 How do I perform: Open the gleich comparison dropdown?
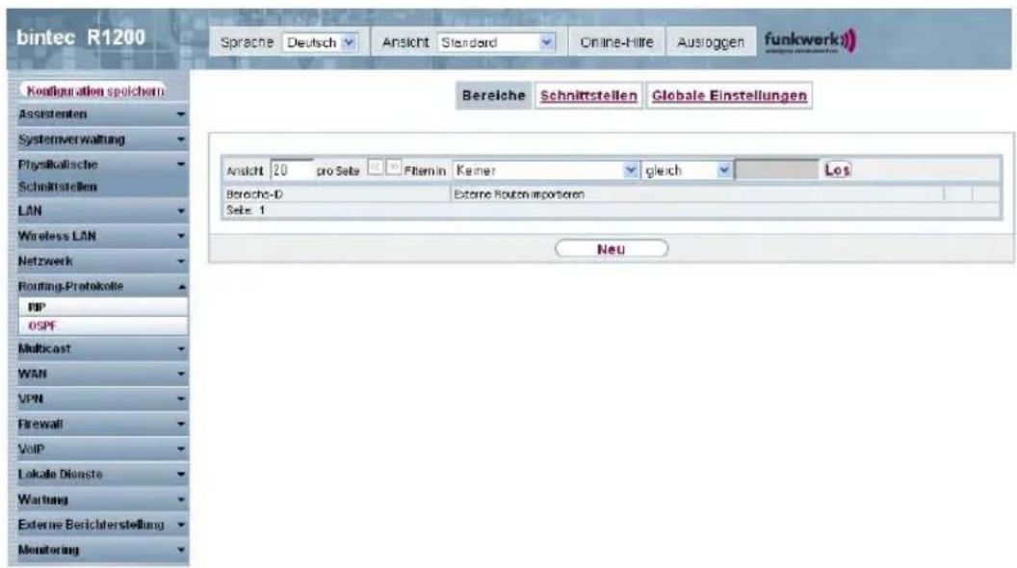(687, 169)
